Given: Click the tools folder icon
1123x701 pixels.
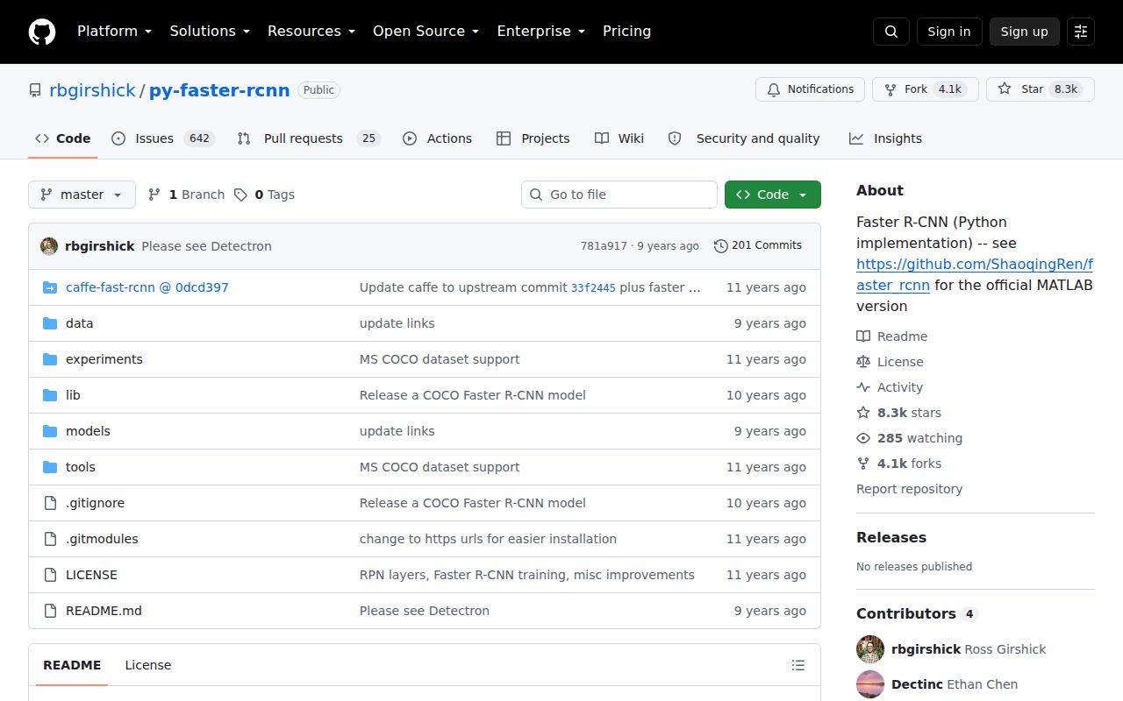Looking at the screenshot, I should point(50,467).
